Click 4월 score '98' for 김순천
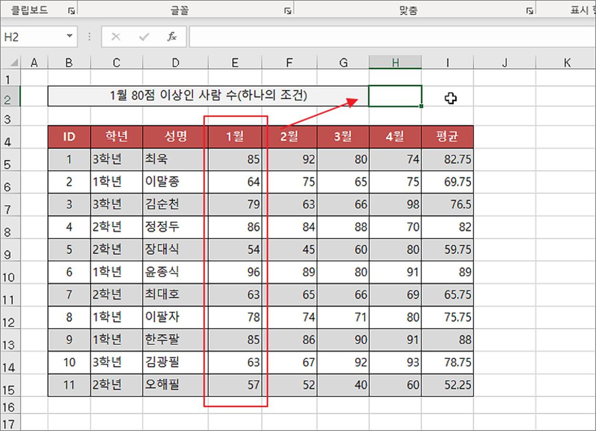The height and width of the screenshot is (431, 596). click(395, 205)
